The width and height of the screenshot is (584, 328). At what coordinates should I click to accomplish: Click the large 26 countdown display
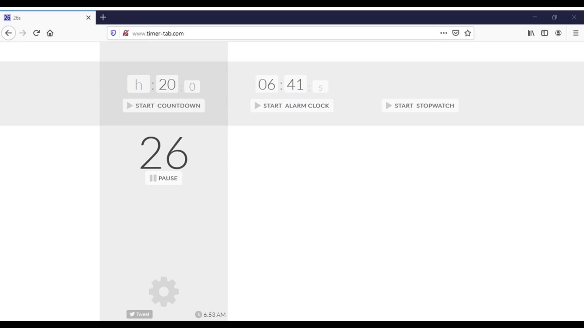click(164, 153)
